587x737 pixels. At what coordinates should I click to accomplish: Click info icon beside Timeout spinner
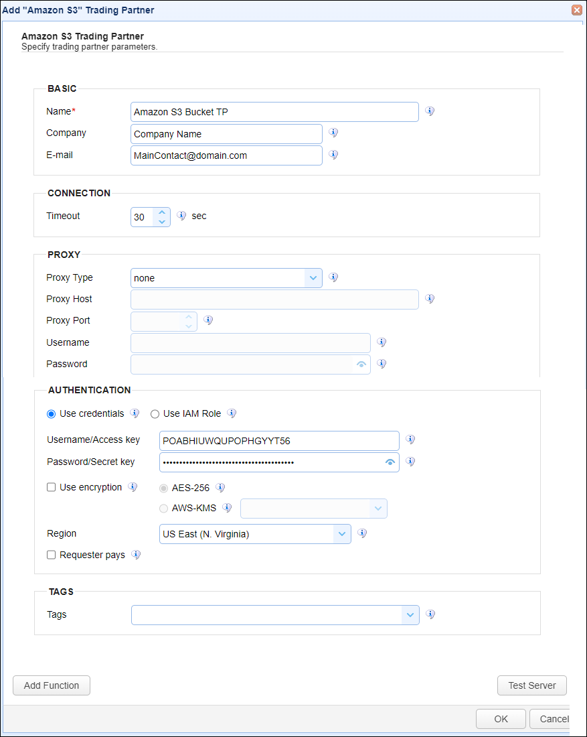pos(181,216)
